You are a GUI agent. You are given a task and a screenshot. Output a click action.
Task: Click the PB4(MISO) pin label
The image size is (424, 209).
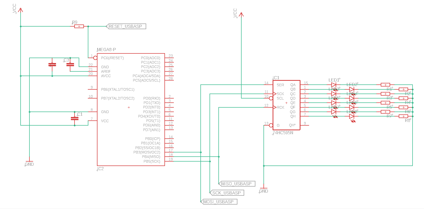(x=151, y=157)
